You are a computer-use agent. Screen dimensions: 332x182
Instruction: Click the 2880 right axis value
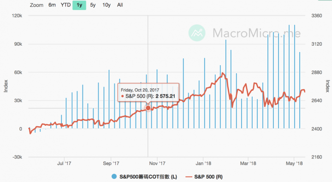316,72
